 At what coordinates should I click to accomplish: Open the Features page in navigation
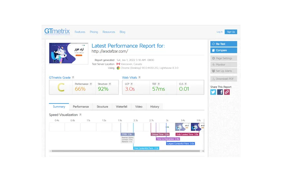80,32
